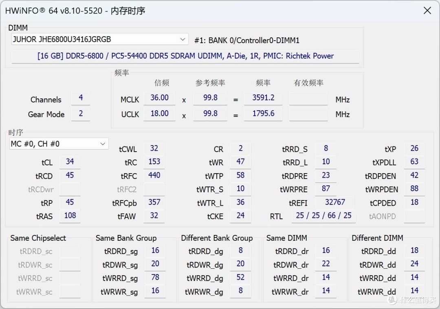Click the tREFI value 32767
Screen dimensions: 440x309
(335, 202)
